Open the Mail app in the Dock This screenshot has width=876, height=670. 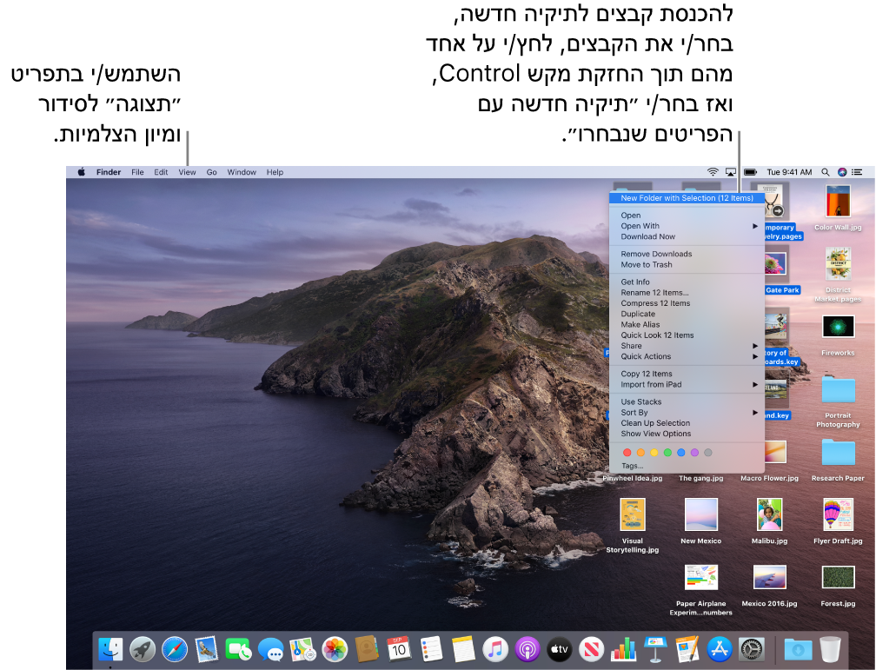tap(207, 649)
